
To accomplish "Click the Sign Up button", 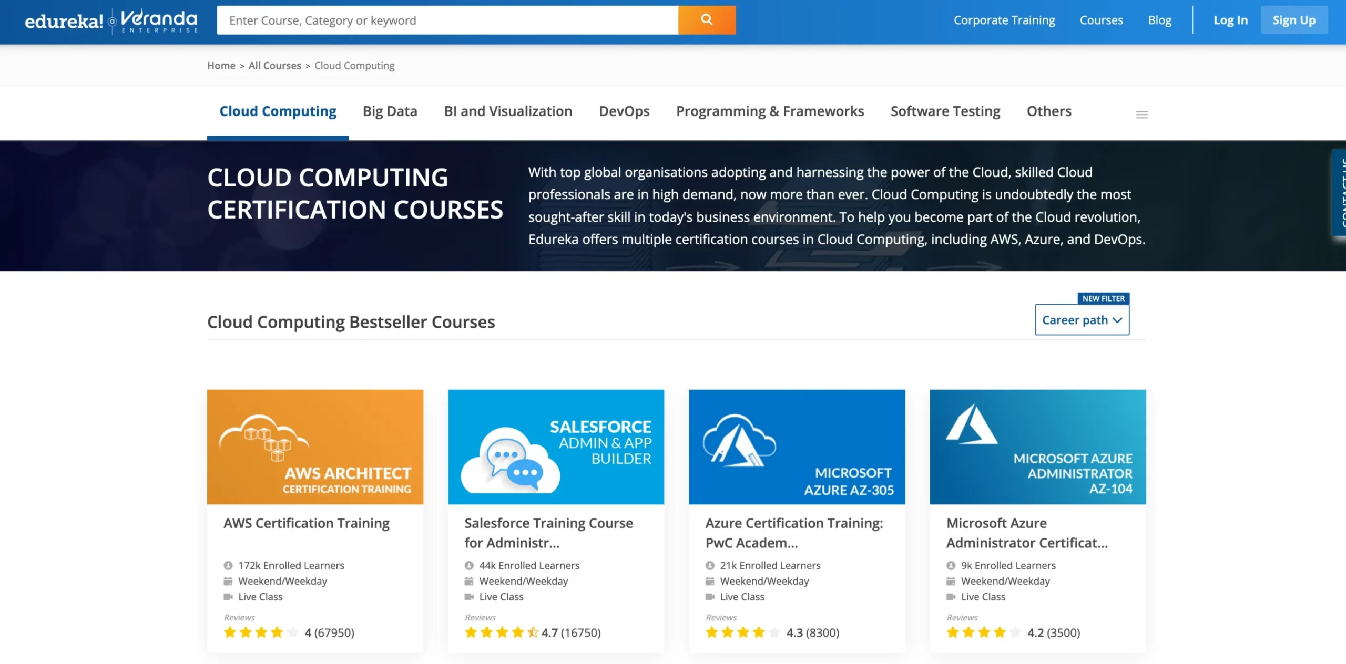I will point(1294,20).
